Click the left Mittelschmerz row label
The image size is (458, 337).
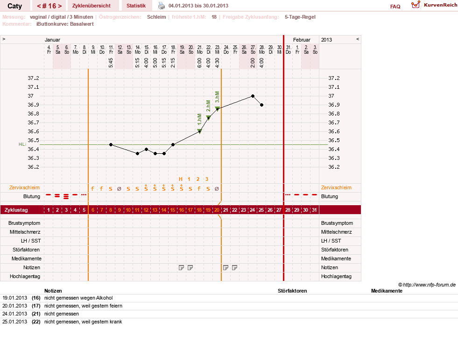click(25, 232)
